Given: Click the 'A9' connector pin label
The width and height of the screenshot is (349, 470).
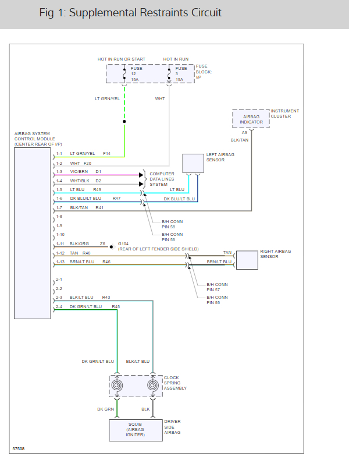Looking at the screenshot, I should 244,132.
